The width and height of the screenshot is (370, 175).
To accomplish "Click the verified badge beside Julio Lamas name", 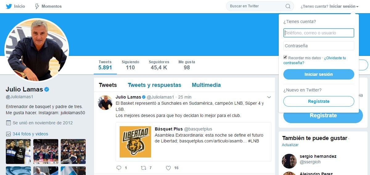I will pyautogui.click(x=47, y=89).
